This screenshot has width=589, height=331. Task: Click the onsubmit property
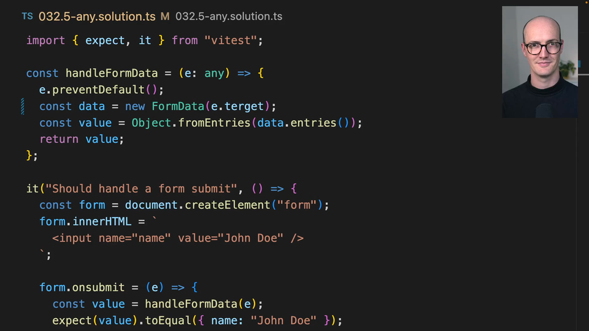pyautogui.click(x=98, y=287)
